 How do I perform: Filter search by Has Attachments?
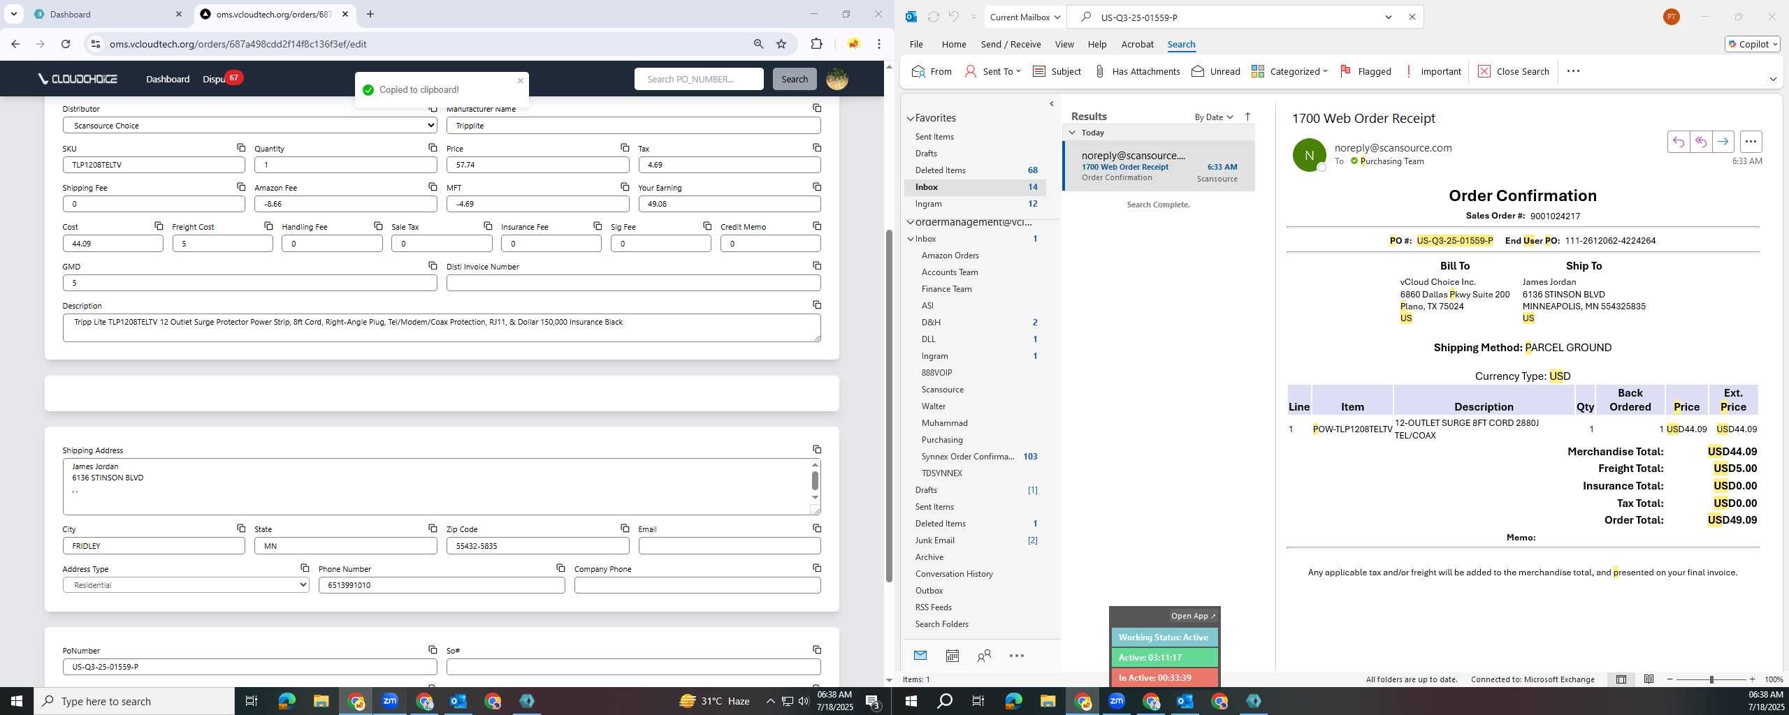pyautogui.click(x=1137, y=71)
